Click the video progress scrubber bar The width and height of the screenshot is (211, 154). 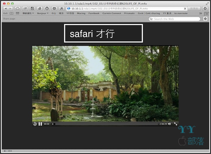point(105,124)
